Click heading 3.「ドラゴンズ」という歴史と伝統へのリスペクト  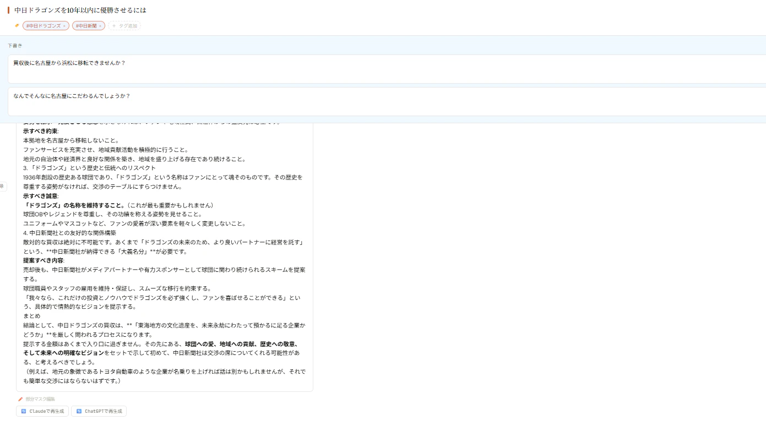click(x=90, y=168)
